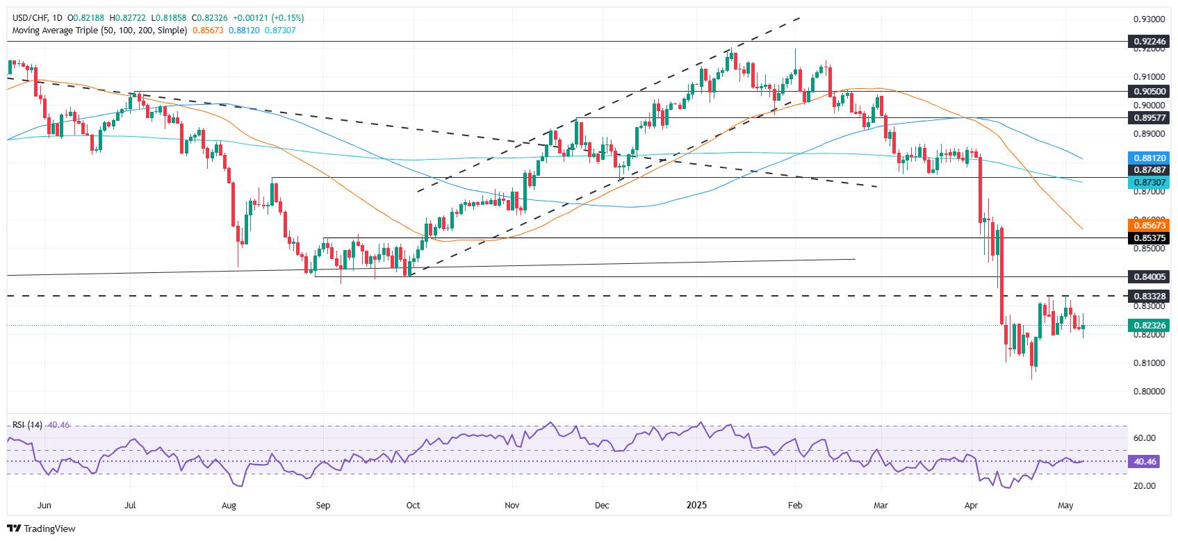Image resolution: width=1178 pixels, height=541 pixels.
Task: Click the TradingView text link
Action: tap(49, 528)
